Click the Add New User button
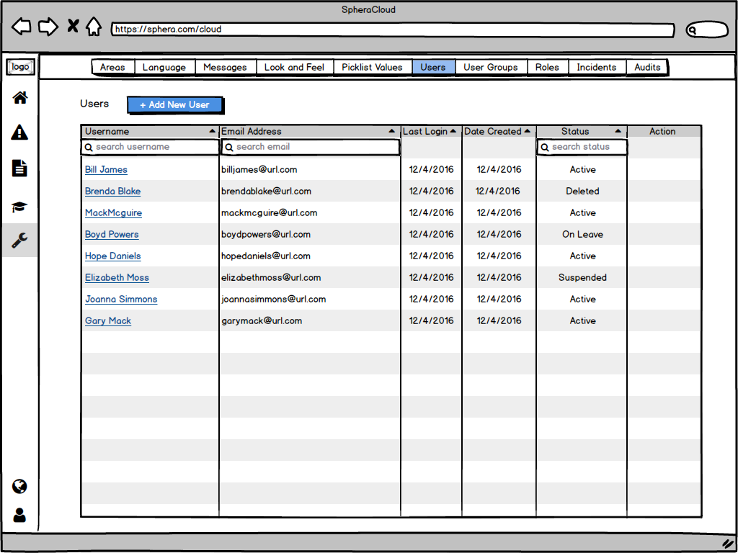 tap(175, 105)
